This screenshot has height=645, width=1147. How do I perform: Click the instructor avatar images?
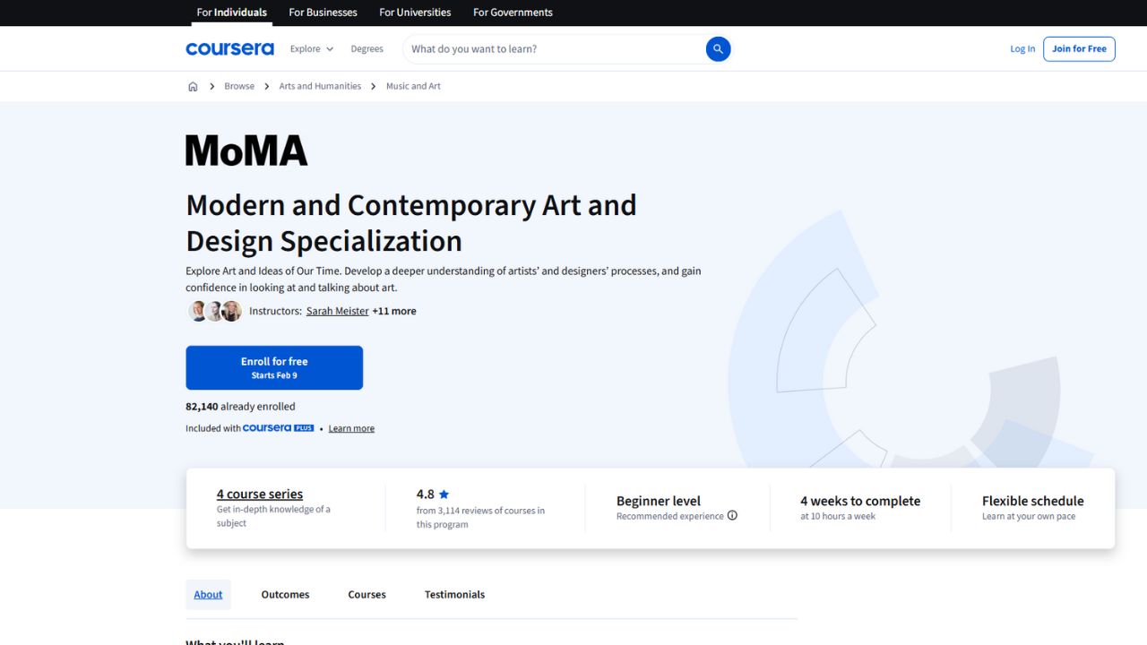coord(214,311)
